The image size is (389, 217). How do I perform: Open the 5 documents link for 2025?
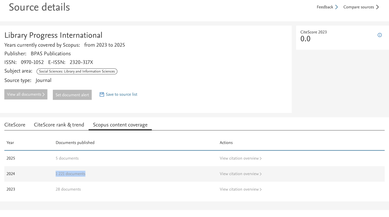click(x=67, y=158)
